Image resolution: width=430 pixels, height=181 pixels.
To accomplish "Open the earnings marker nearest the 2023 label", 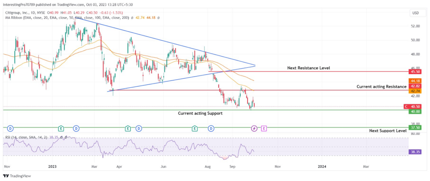I will [61, 128].
